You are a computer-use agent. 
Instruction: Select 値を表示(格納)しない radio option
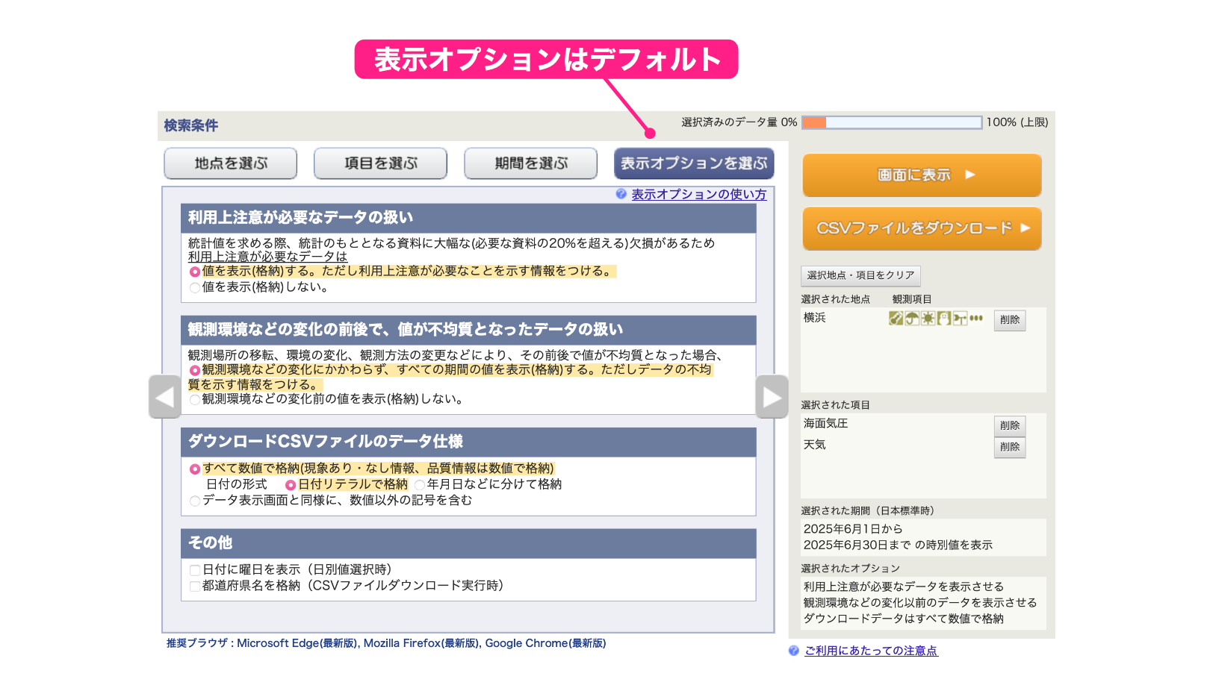(195, 287)
